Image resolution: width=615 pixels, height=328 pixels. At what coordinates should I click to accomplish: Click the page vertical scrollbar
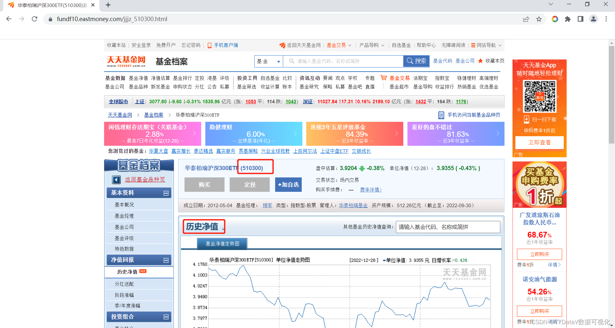click(x=611, y=94)
